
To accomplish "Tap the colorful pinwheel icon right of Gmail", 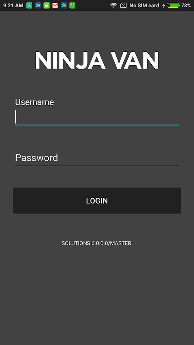I will (x=64, y=6).
